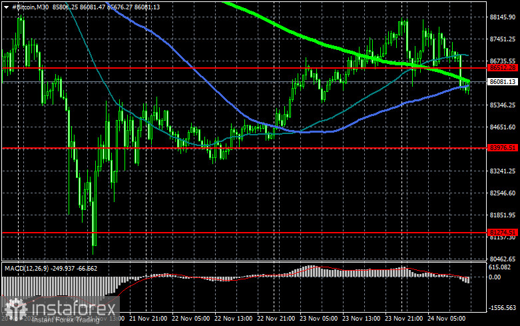Click the MACD scale value -1556.563
Image resolution: width=520 pixels, height=326 pixels.
coord(503,308)
